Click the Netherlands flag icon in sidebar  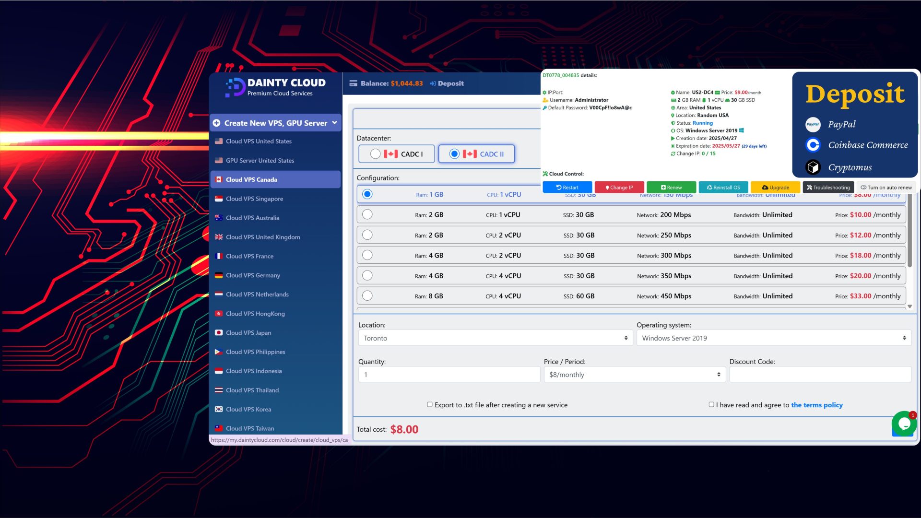(219, 294)
